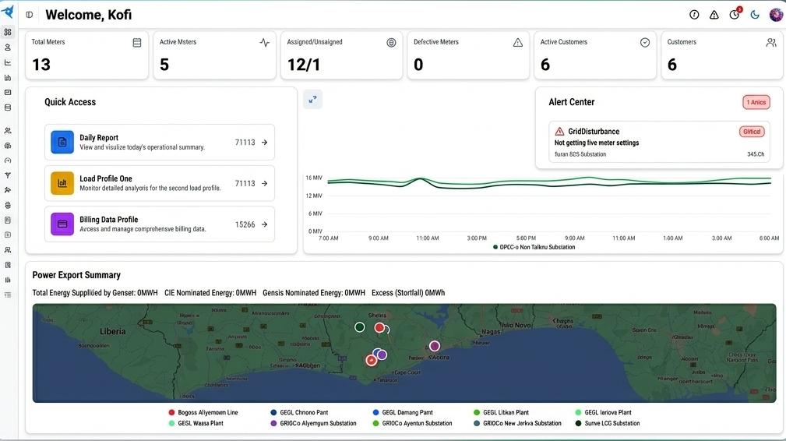Click the red alerts count badge
This screenshot has height=441, width=786.
pos(756,102)
